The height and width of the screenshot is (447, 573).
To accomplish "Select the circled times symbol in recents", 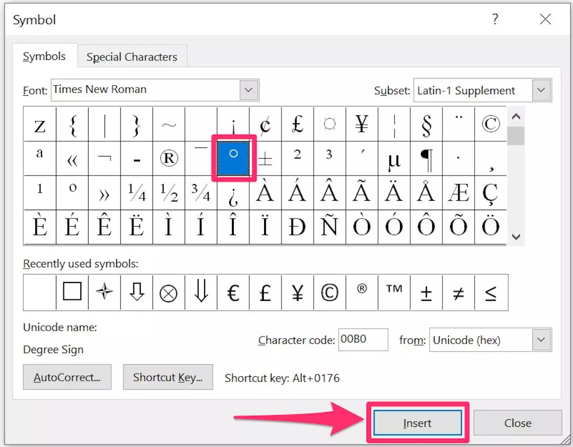I will [169, 293].
